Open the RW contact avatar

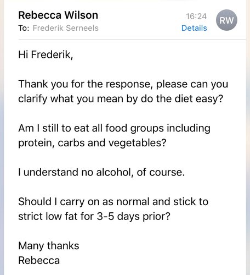click(226, 20)
